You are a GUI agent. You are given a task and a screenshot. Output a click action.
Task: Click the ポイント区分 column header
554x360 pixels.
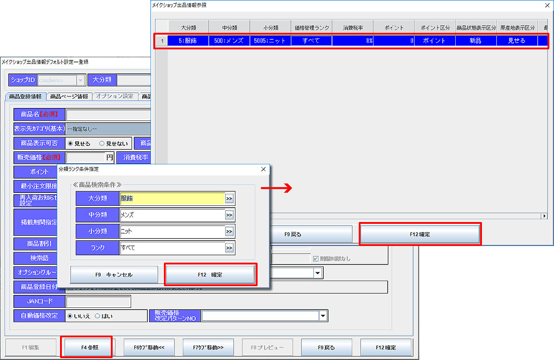(x=435, y=28)
